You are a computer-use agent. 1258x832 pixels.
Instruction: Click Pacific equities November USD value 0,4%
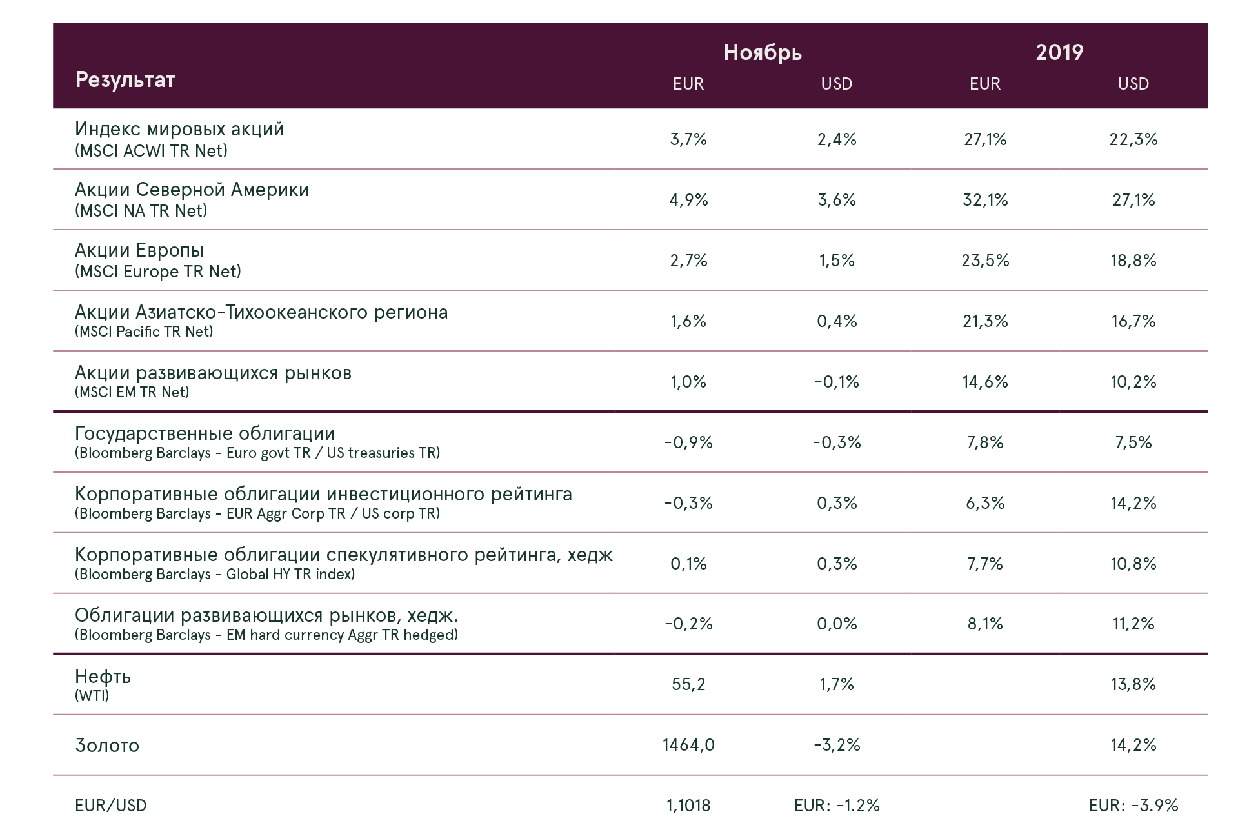(837, 322)
